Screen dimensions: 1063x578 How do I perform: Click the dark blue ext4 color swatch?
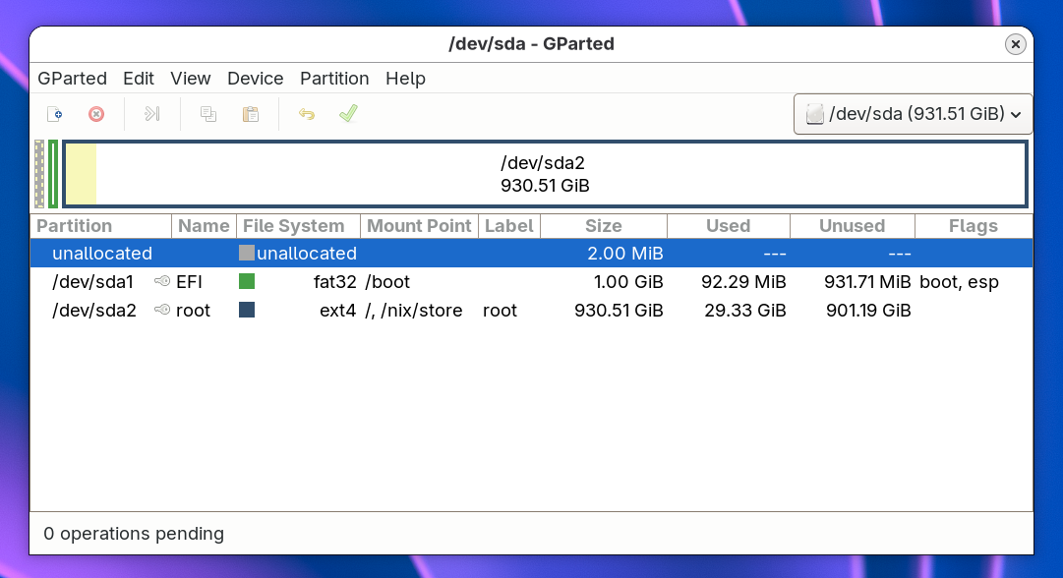point(247,311)
